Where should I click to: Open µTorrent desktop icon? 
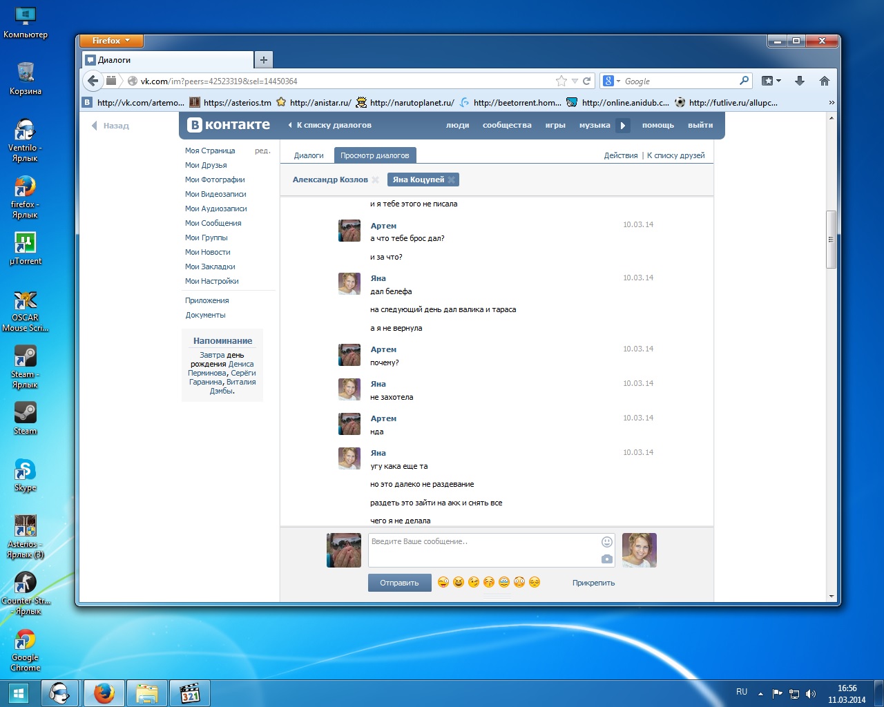click(25, 249)
